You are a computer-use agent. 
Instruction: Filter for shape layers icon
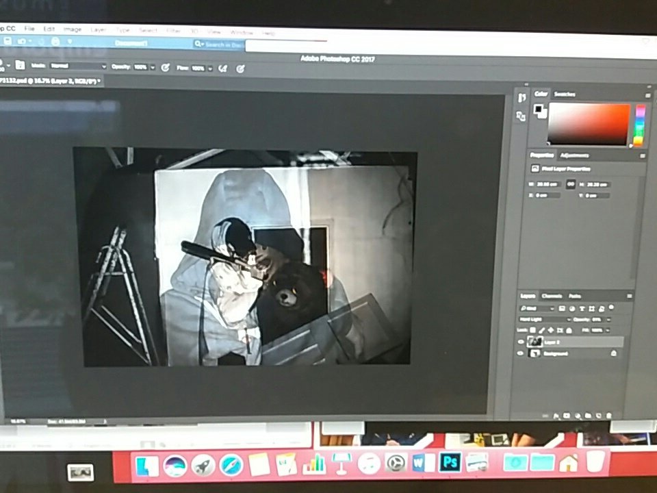(591, 309)
